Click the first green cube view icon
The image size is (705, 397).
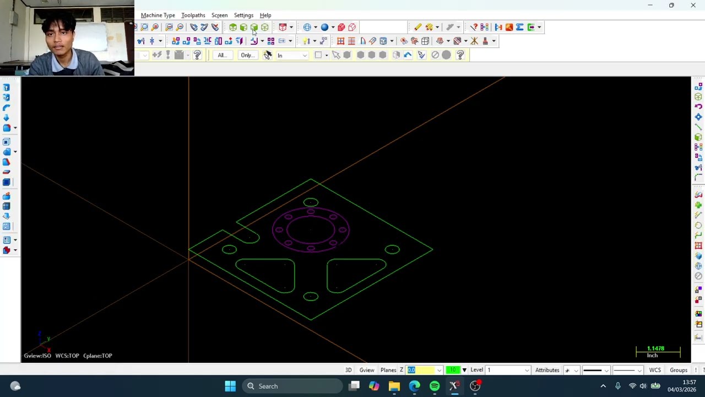233,27
